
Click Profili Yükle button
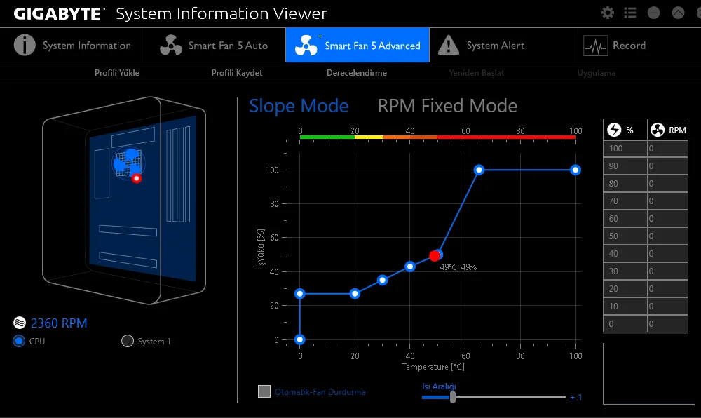[x=117, y=73]
